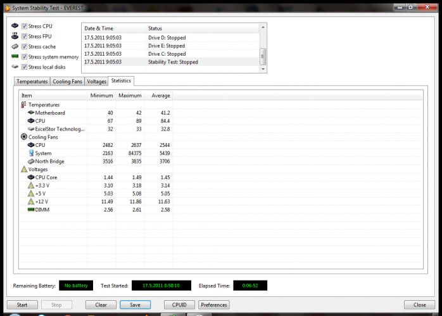The width and height of the screenshot is (442, 316).
Task: Sort by the Maximum column header
Action: tap(130, 96)
